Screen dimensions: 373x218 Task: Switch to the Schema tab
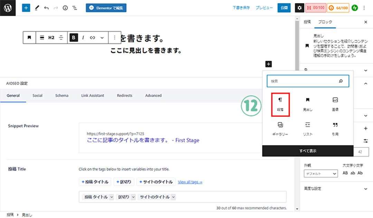pyautogui.click(x=62, y=95)
